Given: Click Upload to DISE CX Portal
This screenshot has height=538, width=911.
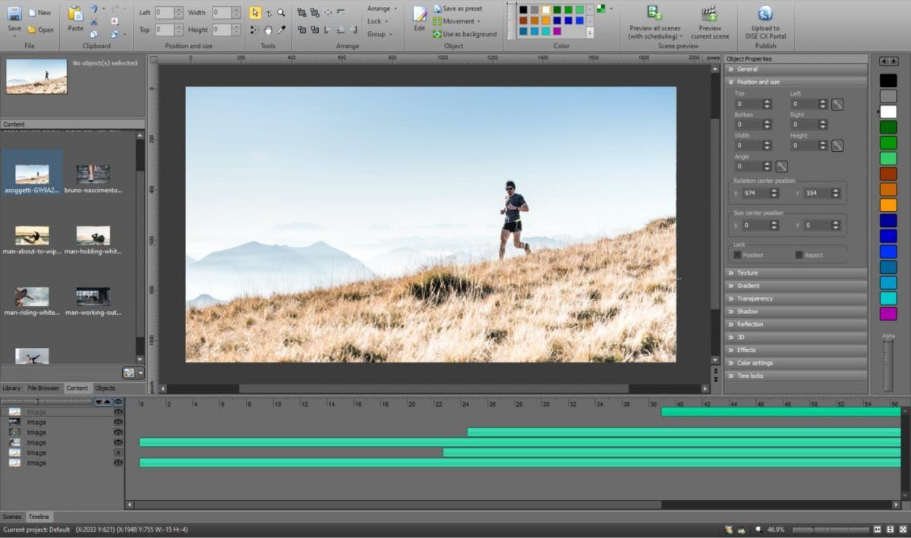Looking at the screenshot, I should pyautogui.click(x=765, y=14).
